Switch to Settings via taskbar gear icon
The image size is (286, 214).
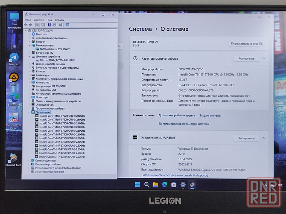[183, 185]
